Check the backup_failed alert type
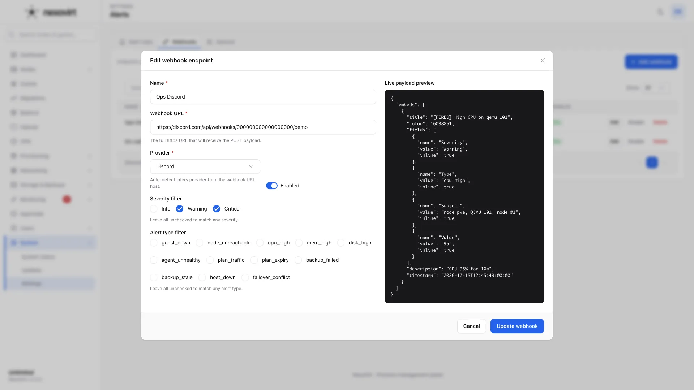This screenshot has width=694, height=390. tap(298, 260)
